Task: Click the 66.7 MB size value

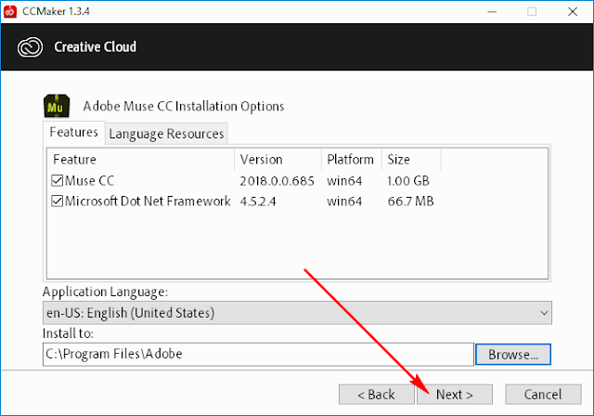Action: 410,201
